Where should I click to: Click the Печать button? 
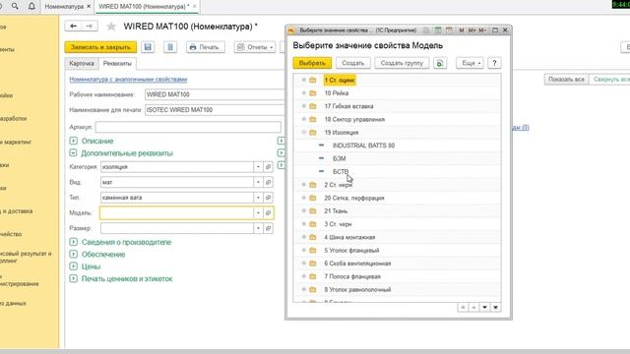205,47
